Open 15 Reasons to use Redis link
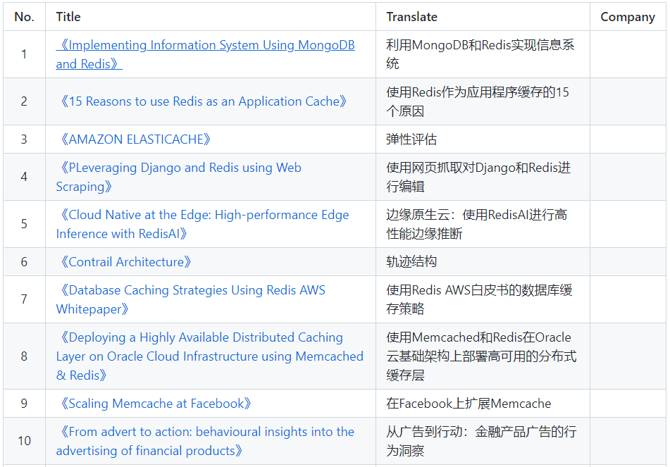This screenshot has width=670, height=467. [201, 101]
